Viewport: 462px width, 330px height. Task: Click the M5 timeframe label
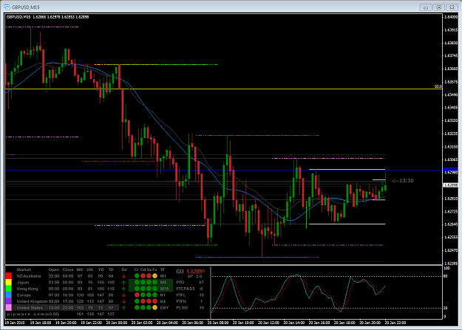[163, 282]
